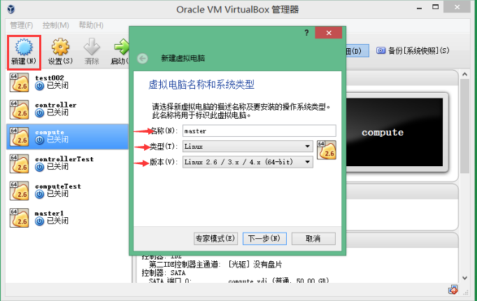Minimize the VirtualBox manager window

420,8
